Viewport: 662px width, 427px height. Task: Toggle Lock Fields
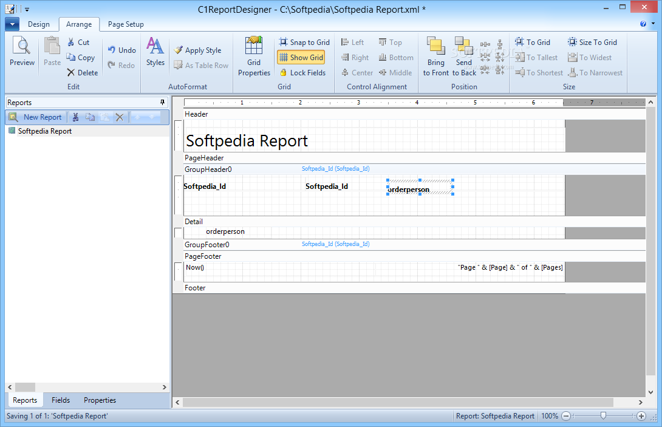302,73
